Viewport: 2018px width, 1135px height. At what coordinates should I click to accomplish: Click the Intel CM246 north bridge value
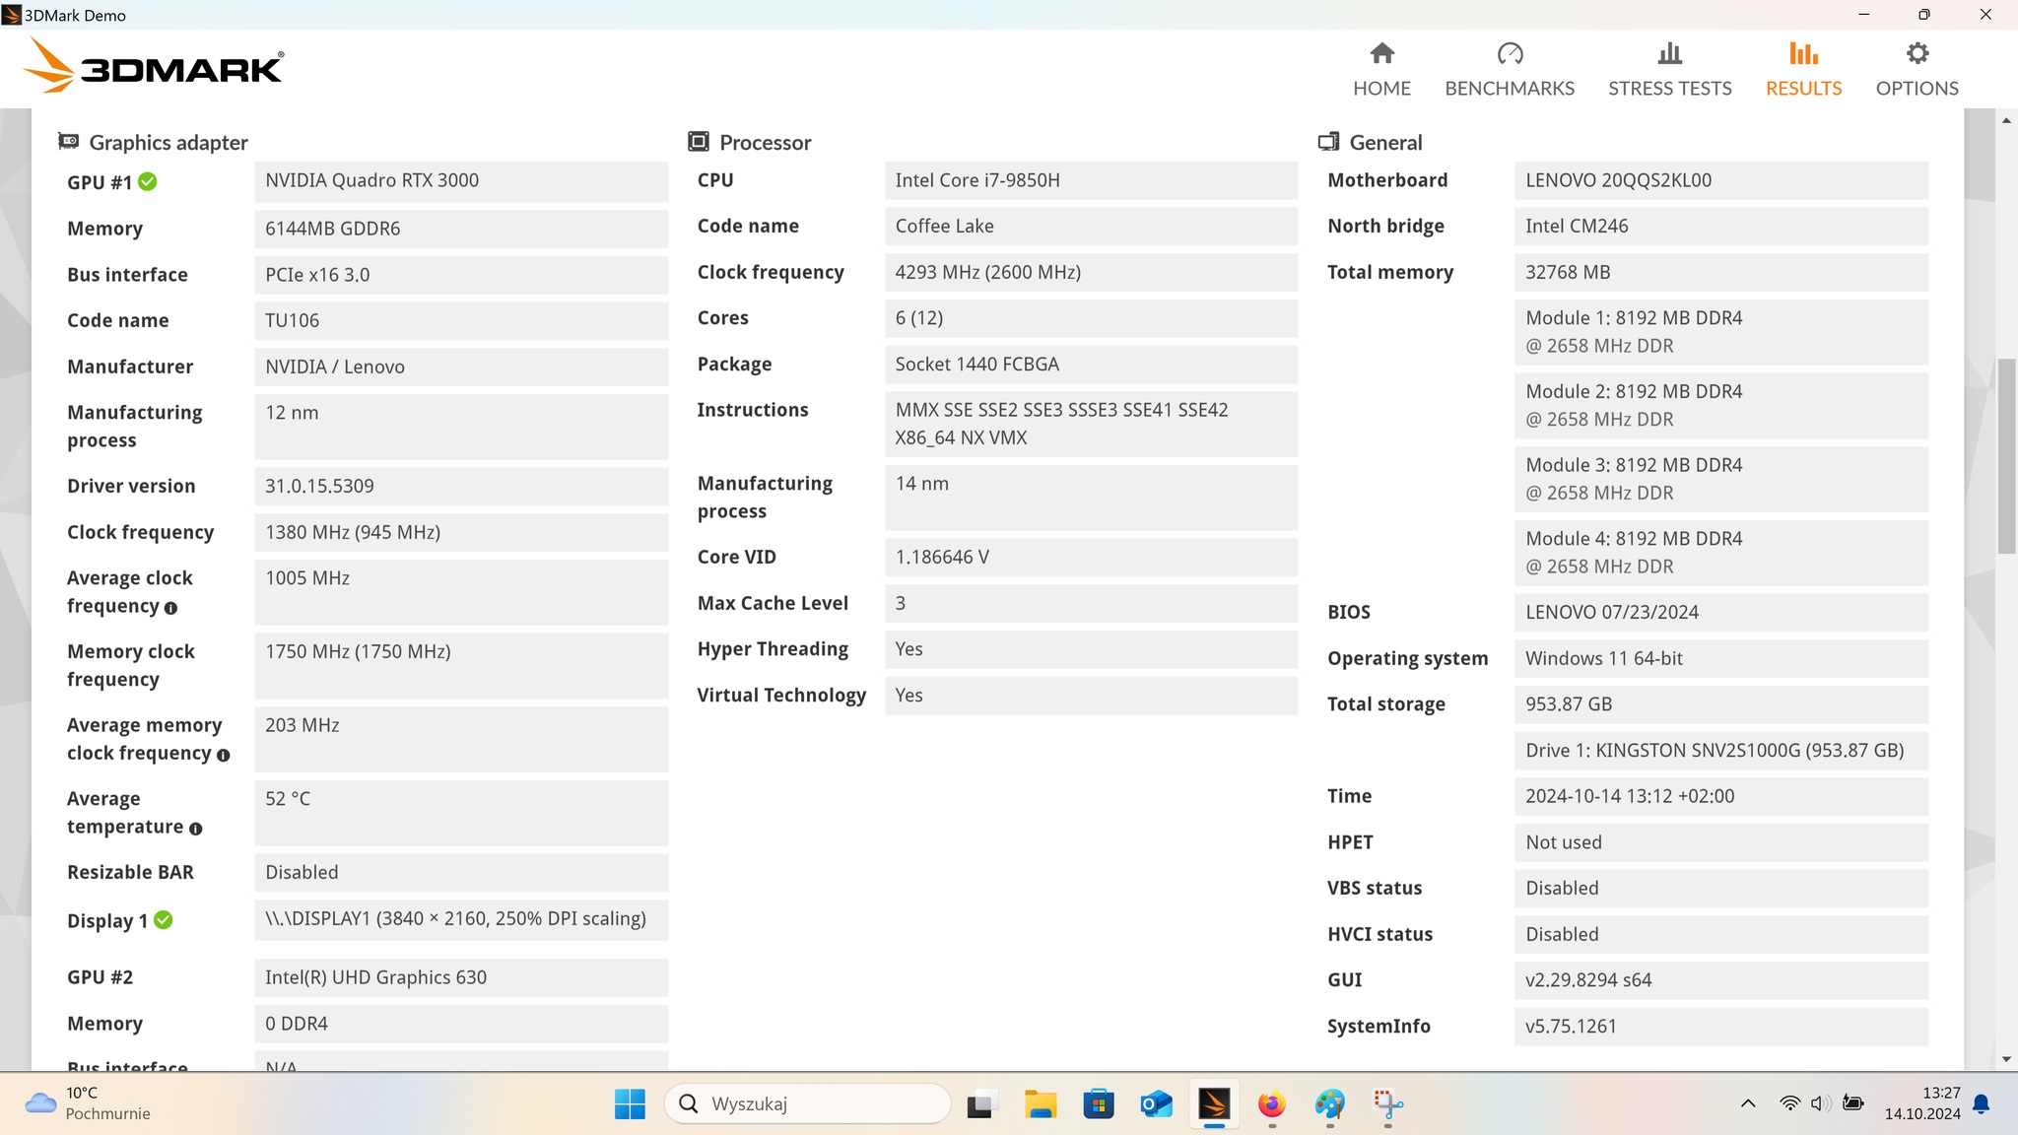(1721, 227)
